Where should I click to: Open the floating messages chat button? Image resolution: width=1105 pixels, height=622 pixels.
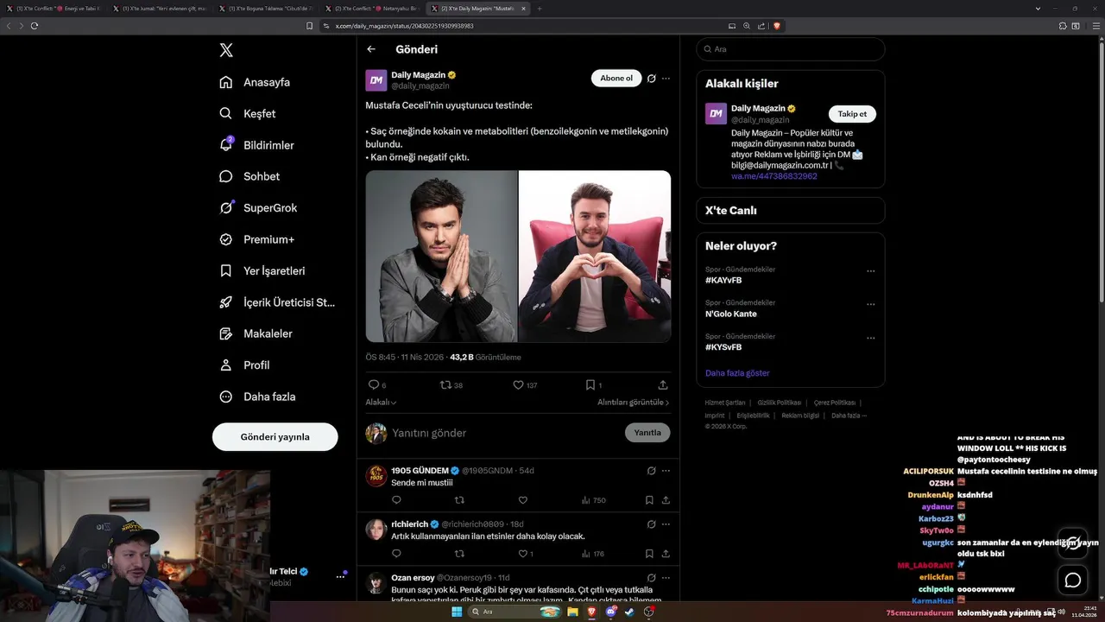click(x=1073, y=580)
